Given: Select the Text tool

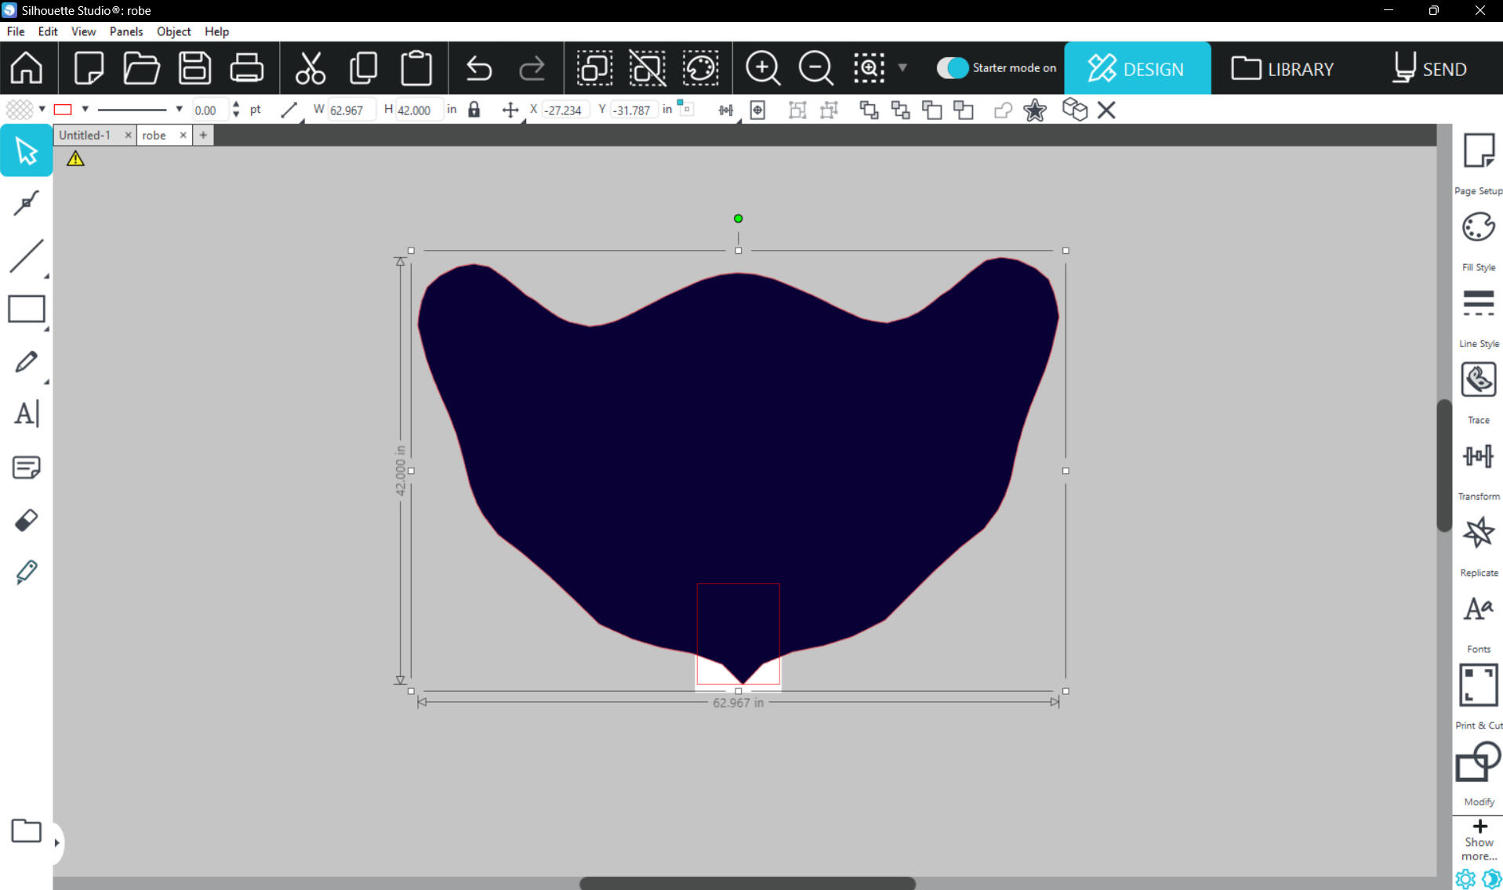Looking at the screenshot, I should pyautogui.click(x=26, y=414).
